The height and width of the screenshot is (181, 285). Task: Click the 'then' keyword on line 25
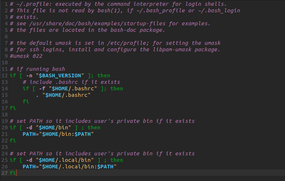tap(117, 160)
